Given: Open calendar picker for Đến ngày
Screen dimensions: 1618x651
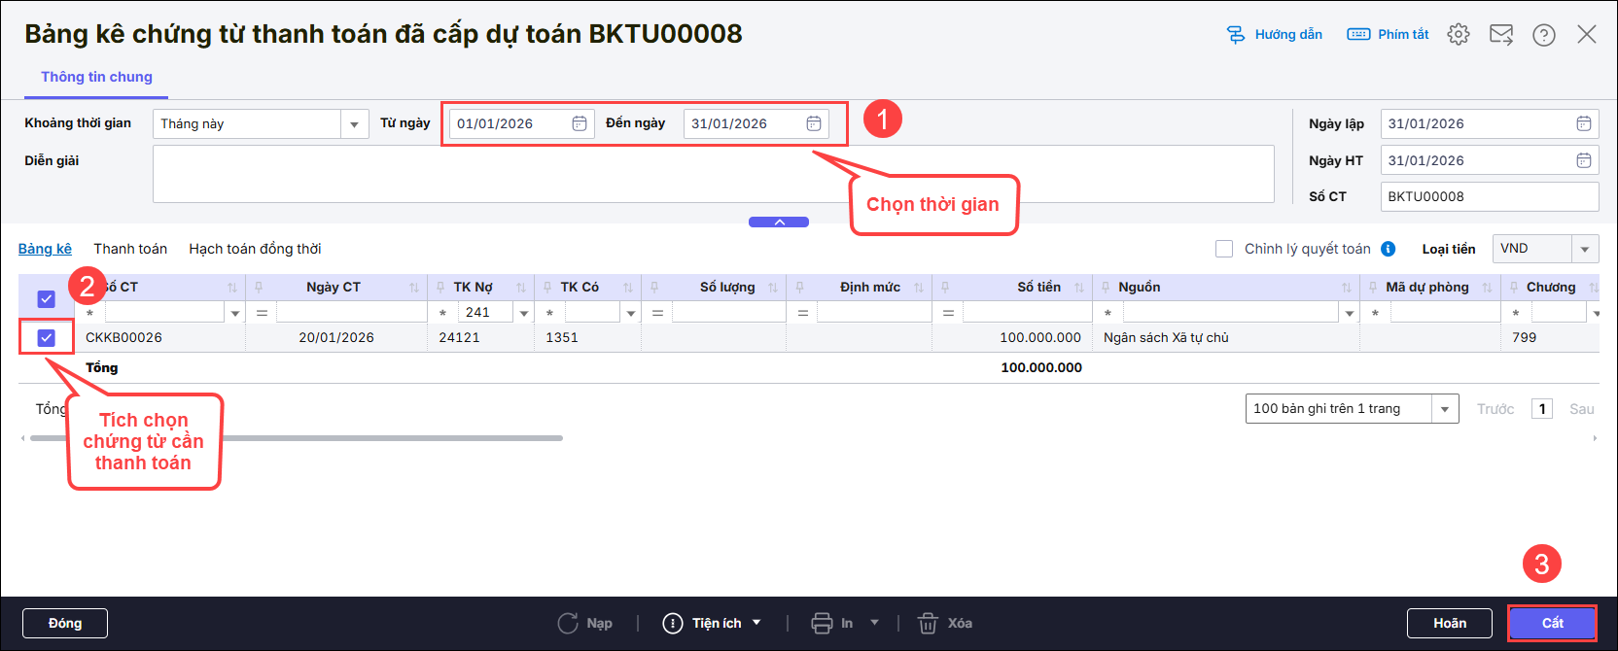Looking at the screenshot, I should pyautogui.click(x=814, y=123).
